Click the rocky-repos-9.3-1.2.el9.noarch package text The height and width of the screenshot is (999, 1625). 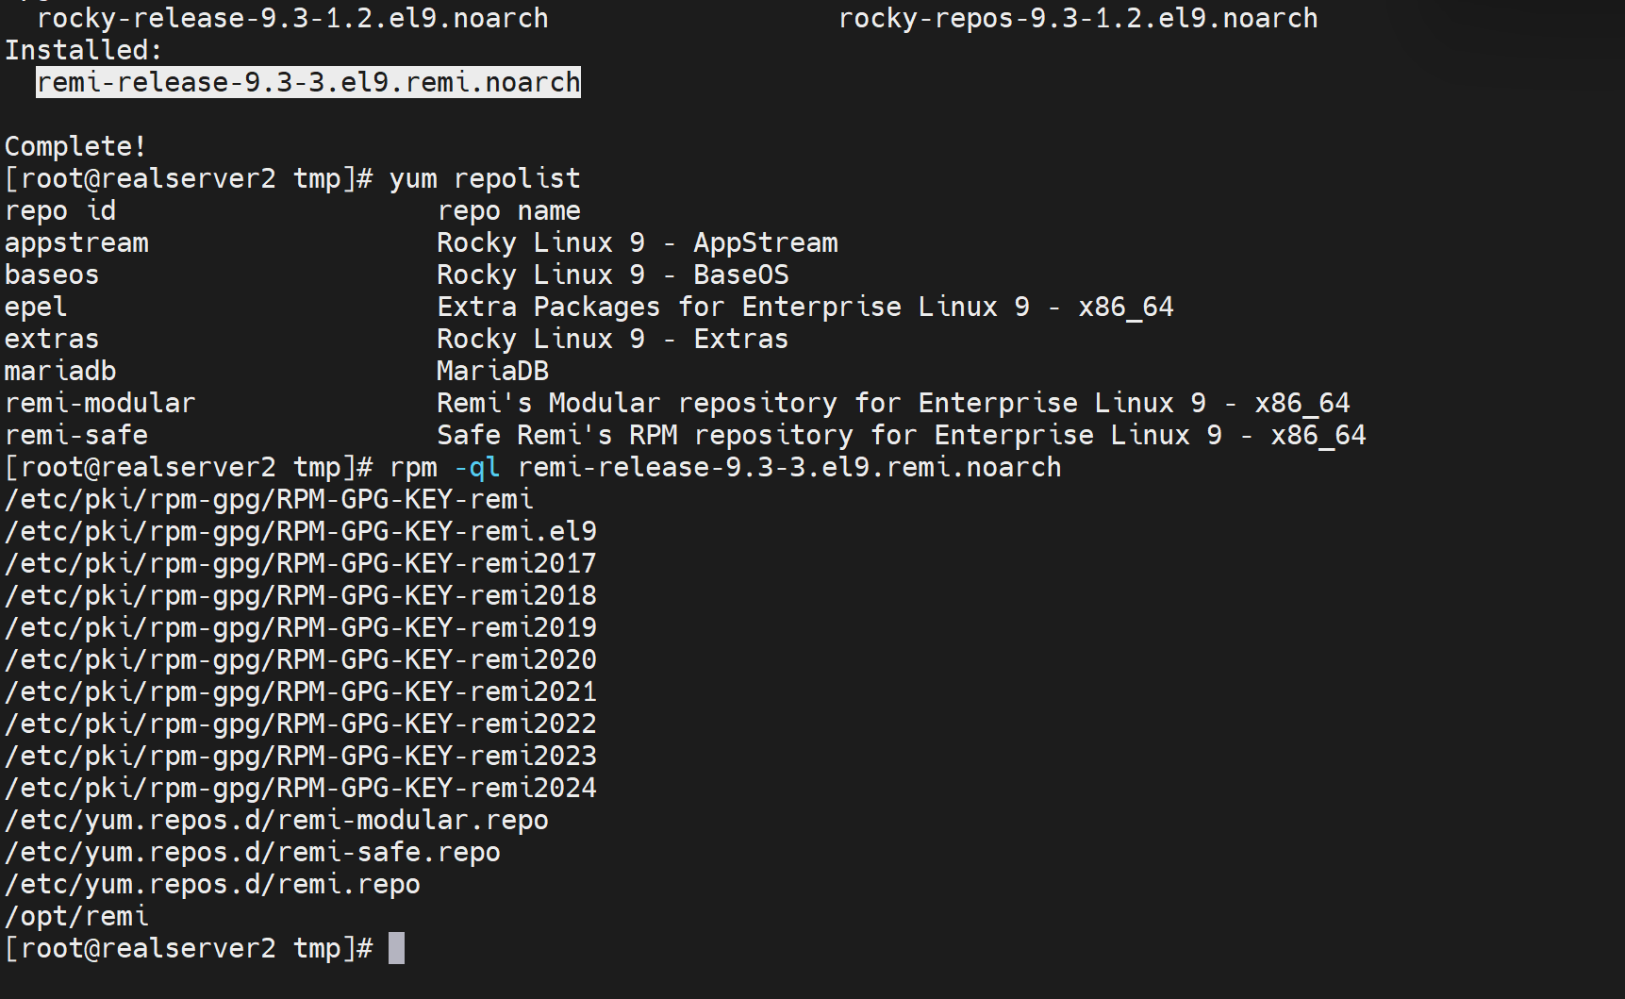(x=1078, y=19)
